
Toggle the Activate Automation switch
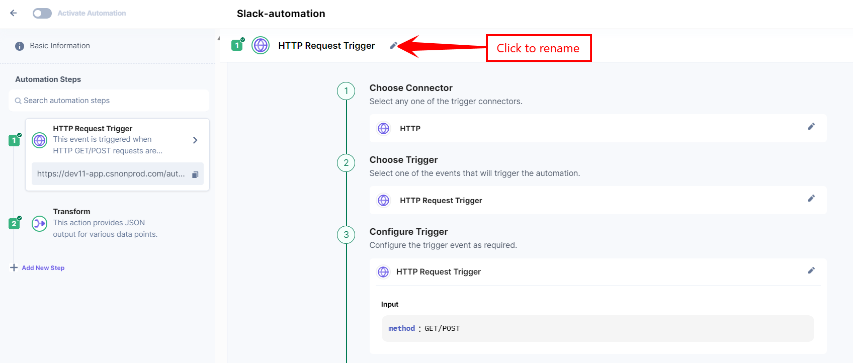pyautogui.click(x=42, y=13)
